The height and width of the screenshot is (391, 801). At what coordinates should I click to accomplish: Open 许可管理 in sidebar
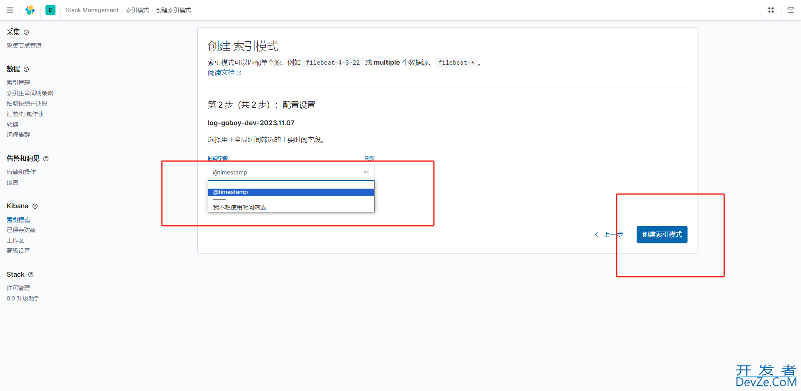coord(18,288)
